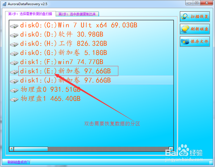Close the AuroraDataRecovery window
215x167 pixels.
207,3
